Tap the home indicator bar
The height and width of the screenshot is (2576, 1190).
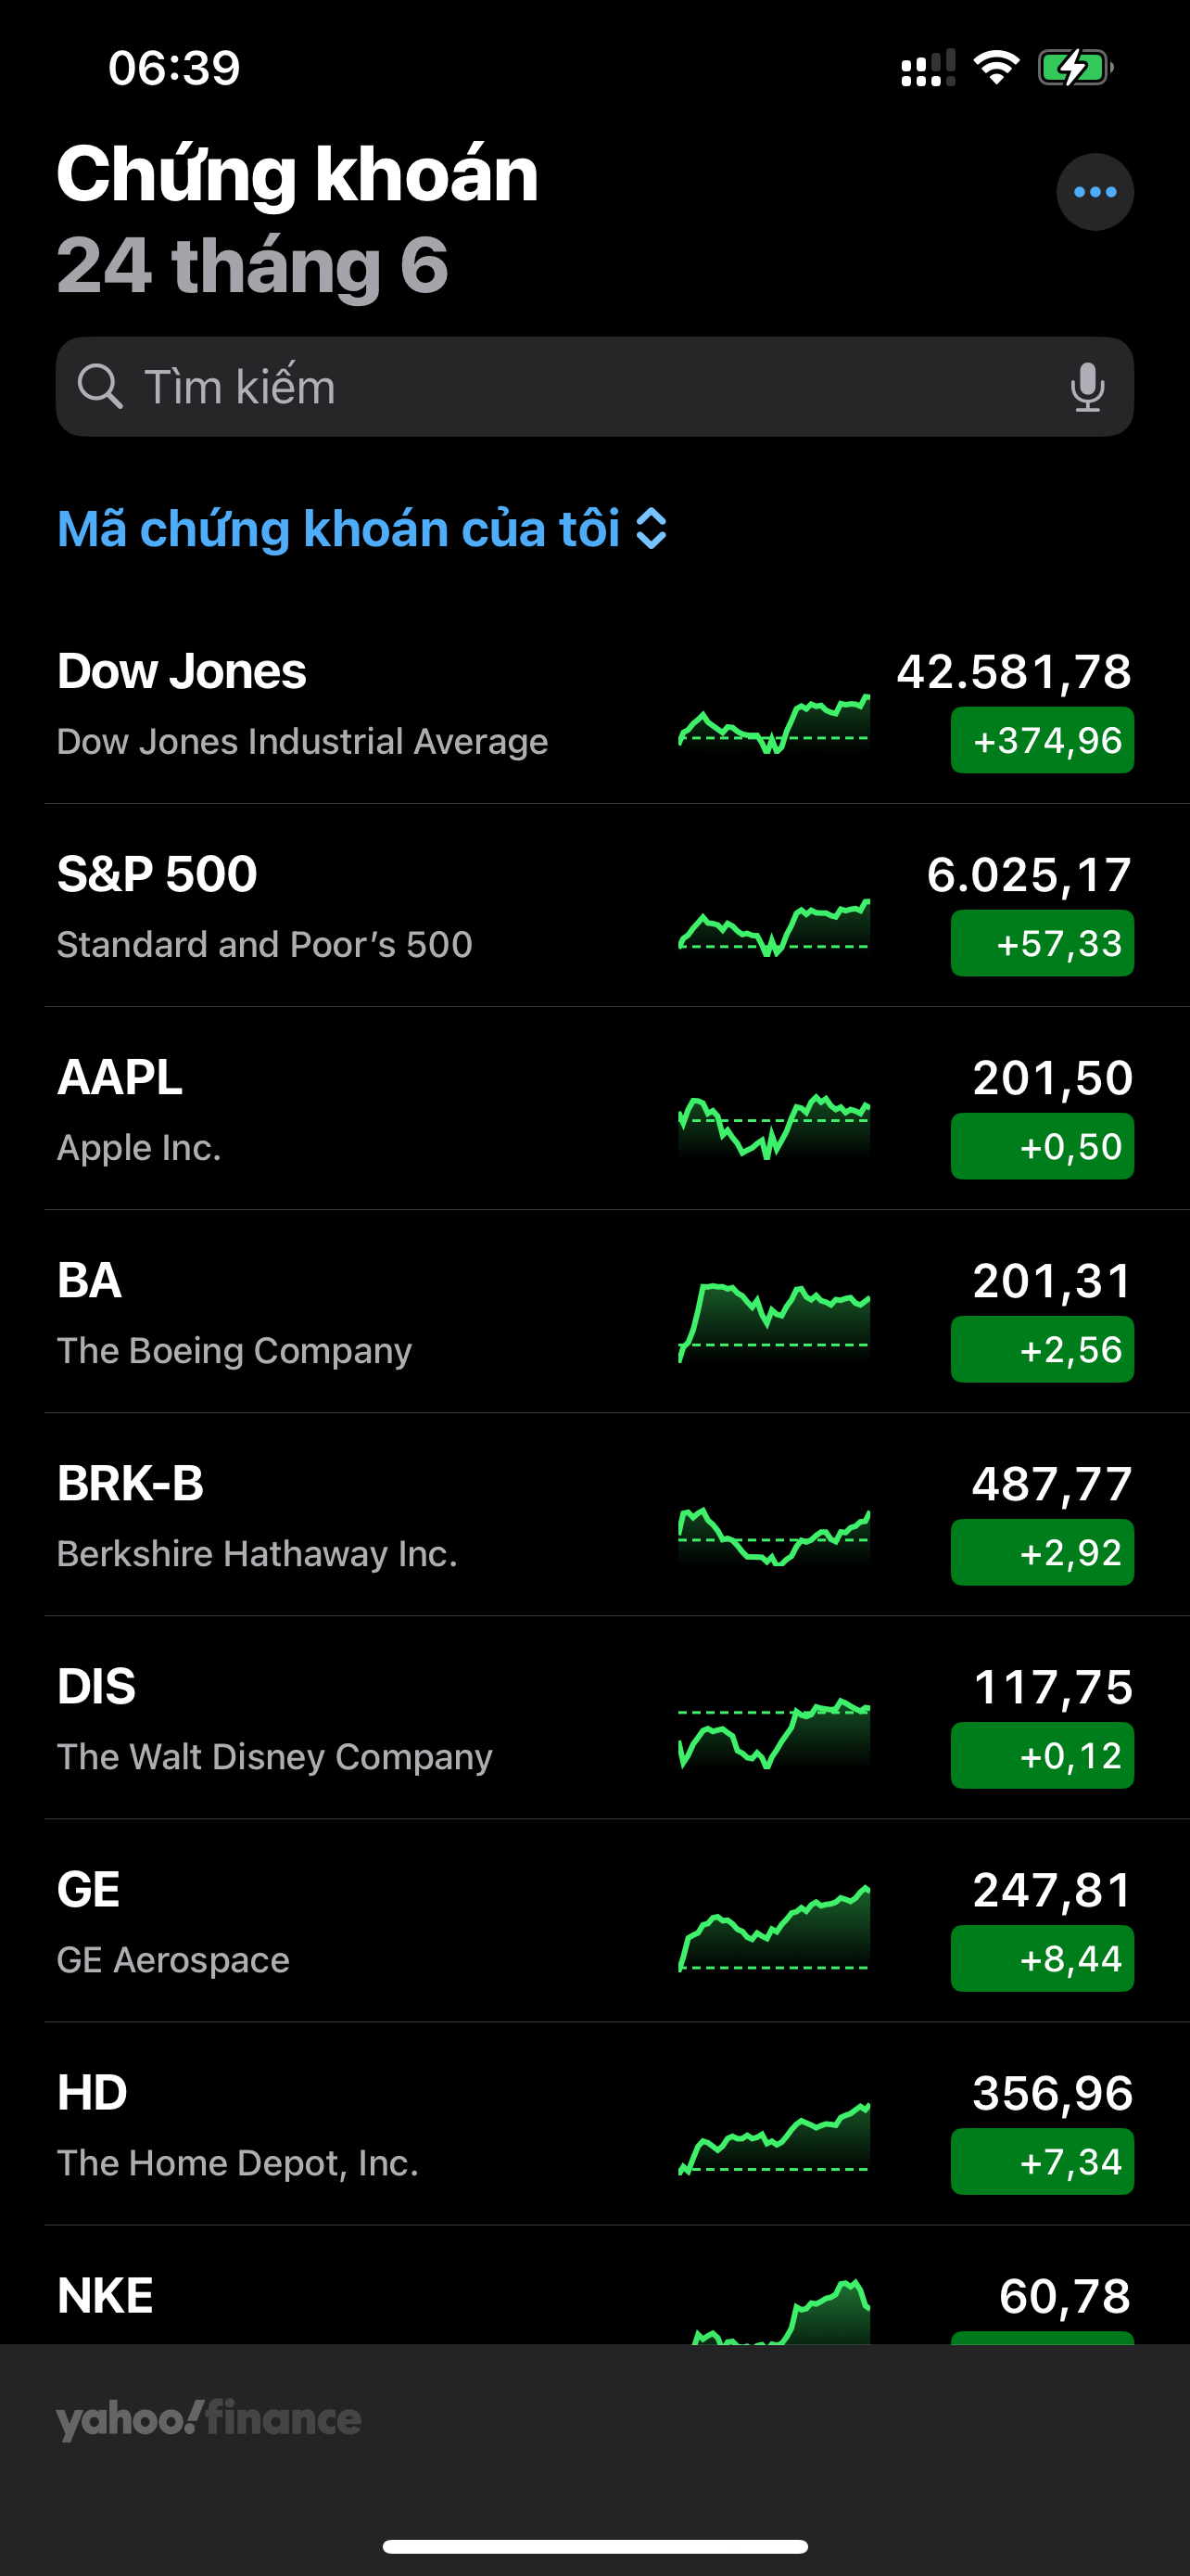(x=594, y=2546)
